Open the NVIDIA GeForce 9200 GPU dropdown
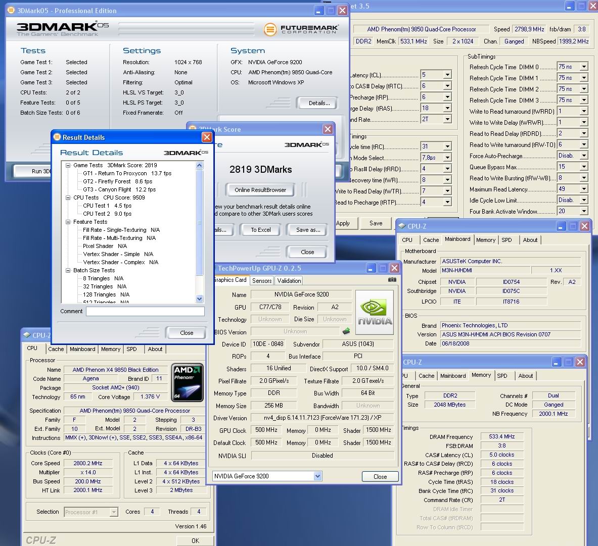This screenshot has width=598, height=546. click(317, 476)
